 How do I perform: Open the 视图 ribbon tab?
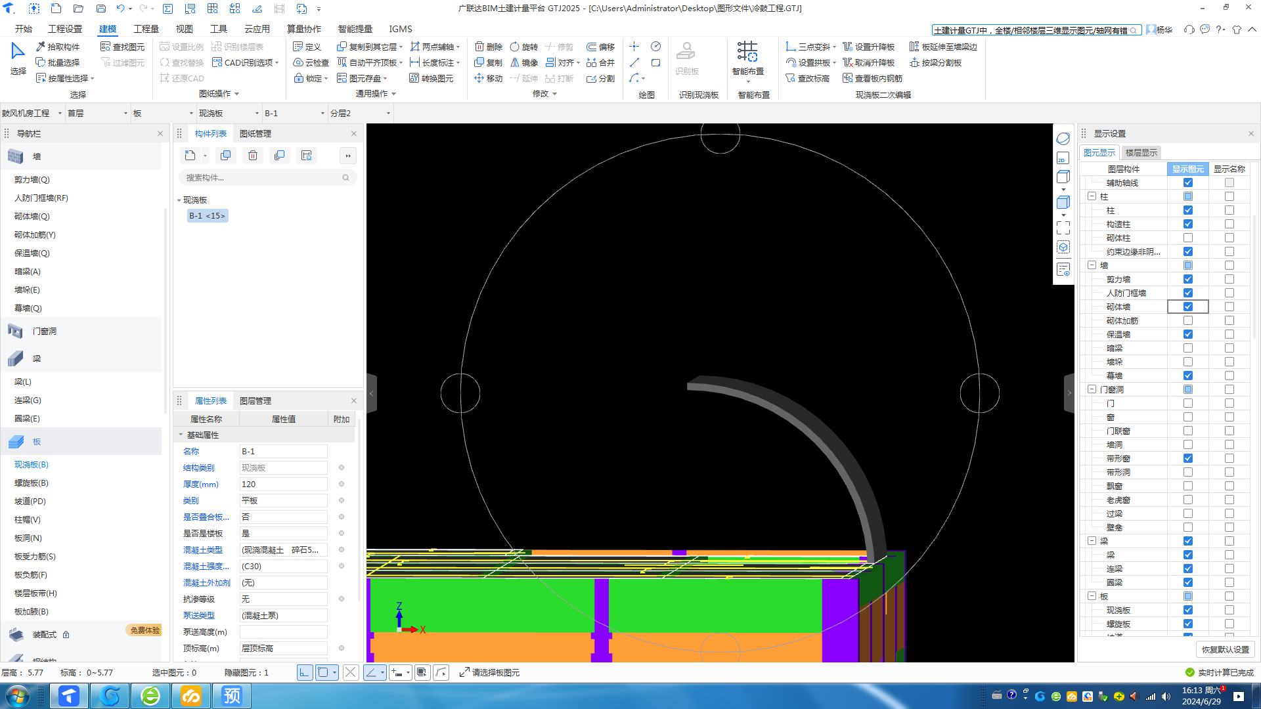pyautogui.click(x=184, y=29)
